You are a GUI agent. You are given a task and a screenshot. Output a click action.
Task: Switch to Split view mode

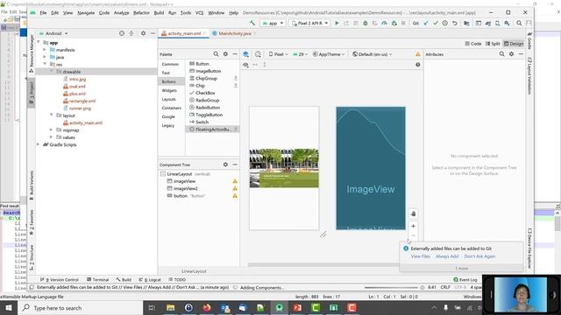493,44
